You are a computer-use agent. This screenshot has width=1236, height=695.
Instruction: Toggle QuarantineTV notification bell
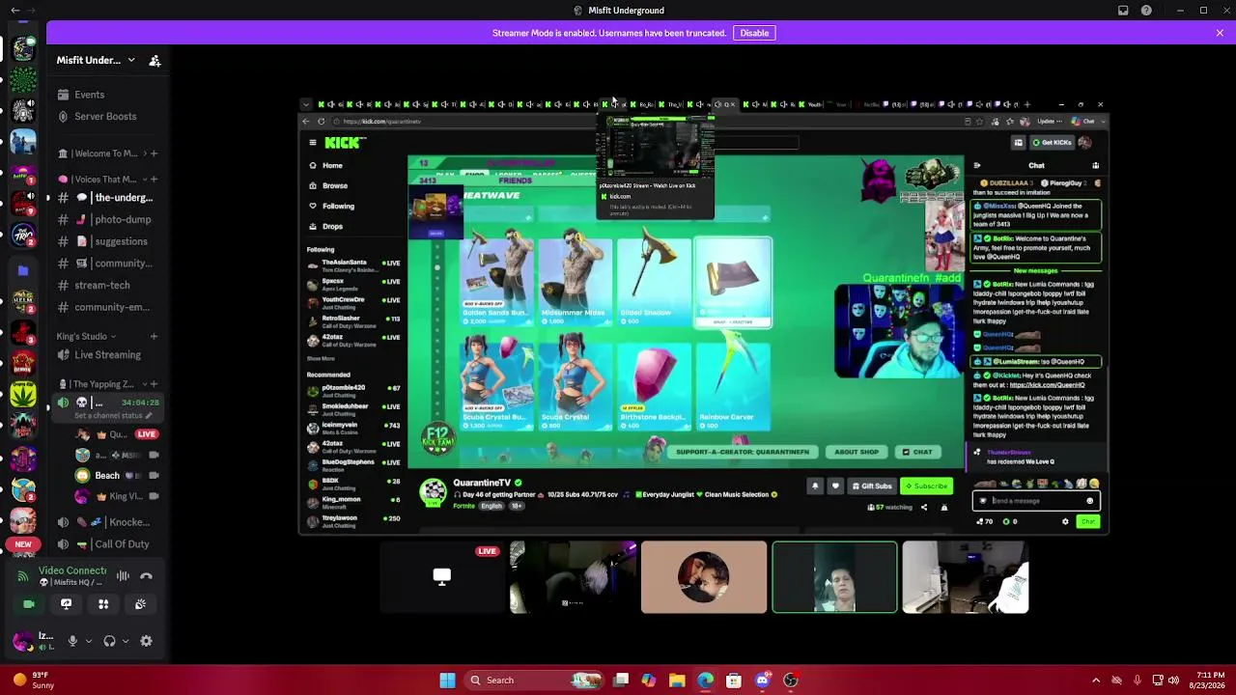(x=815, y=486)
